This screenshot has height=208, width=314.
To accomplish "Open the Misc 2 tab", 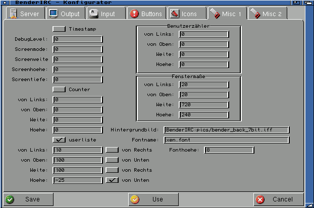I will pyautogui.click(x=268, y=14).
